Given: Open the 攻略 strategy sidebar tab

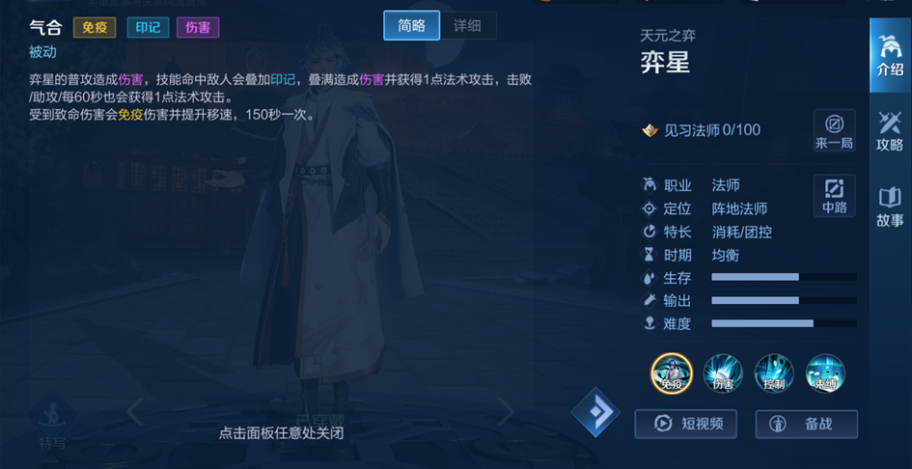Looking at the screenshot, I should pos(890,131).
